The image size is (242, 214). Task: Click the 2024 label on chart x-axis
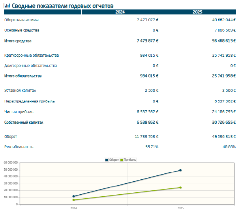click(x=73, y=208)
